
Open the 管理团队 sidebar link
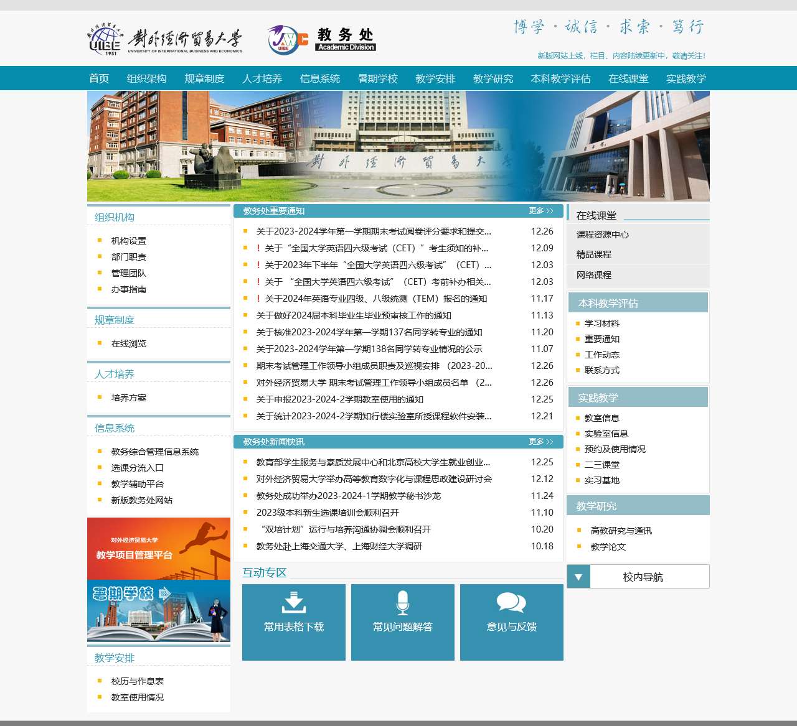(x=129, y=273)
